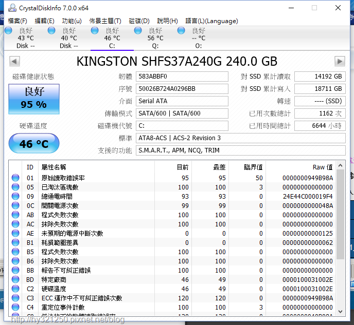
Task: Select the 未預期的電源中斷次數 row name
Action: coord(72,233)
